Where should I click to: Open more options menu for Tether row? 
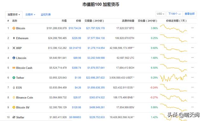pyautogui.click(x=193, y=77)
